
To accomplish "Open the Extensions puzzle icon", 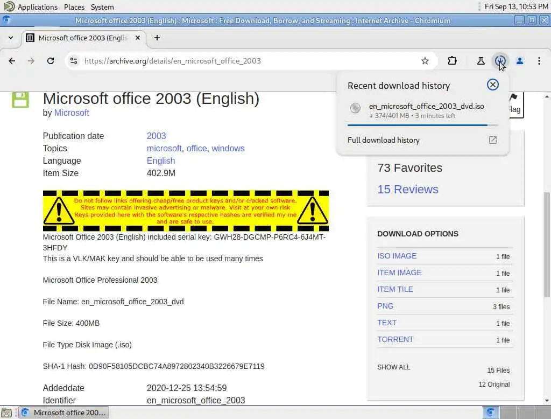I will click(452, 61).
